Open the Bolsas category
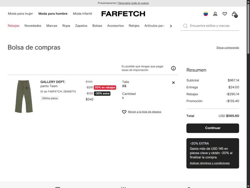This screenshot has height=188, width=250. 97,26
